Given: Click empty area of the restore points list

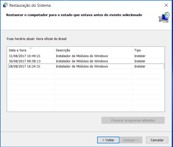Looking at the screenshot, I should coord(86,90).
